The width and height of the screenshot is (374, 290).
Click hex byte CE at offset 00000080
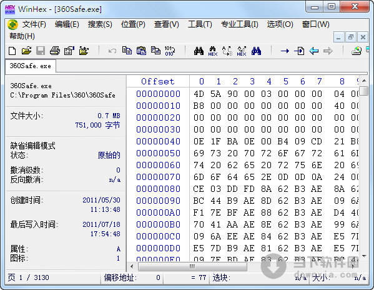click(x=199, y=189)
